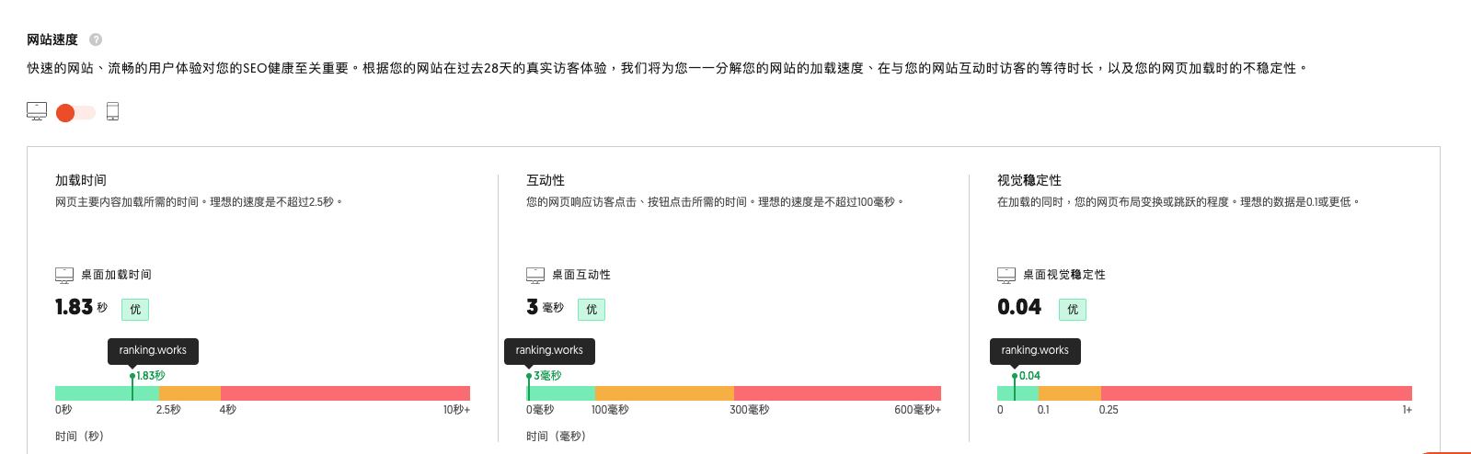Select the mobile phone view icon
1471x454 pixels.
(x=112, y=111)
